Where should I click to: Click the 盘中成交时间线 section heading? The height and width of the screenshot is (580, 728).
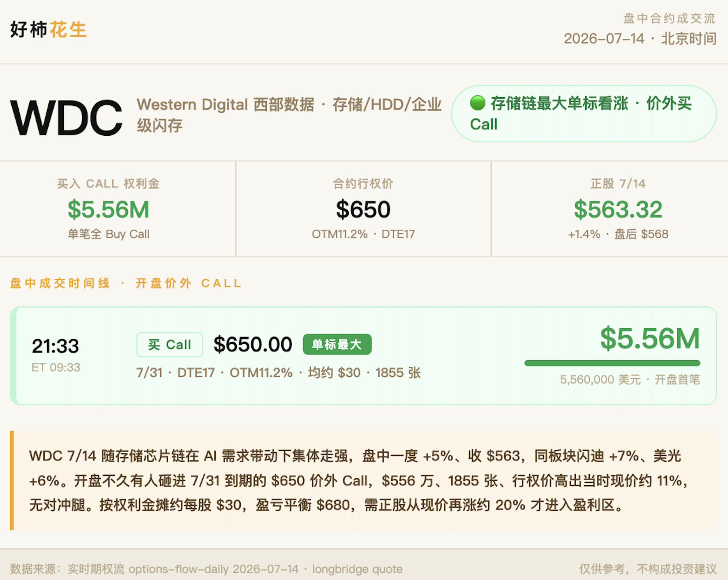click(x=125, y=283)
